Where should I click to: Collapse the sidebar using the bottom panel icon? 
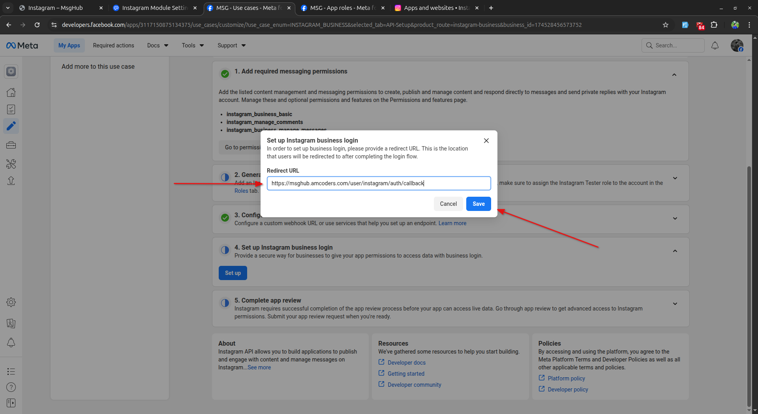click(11, 403)
